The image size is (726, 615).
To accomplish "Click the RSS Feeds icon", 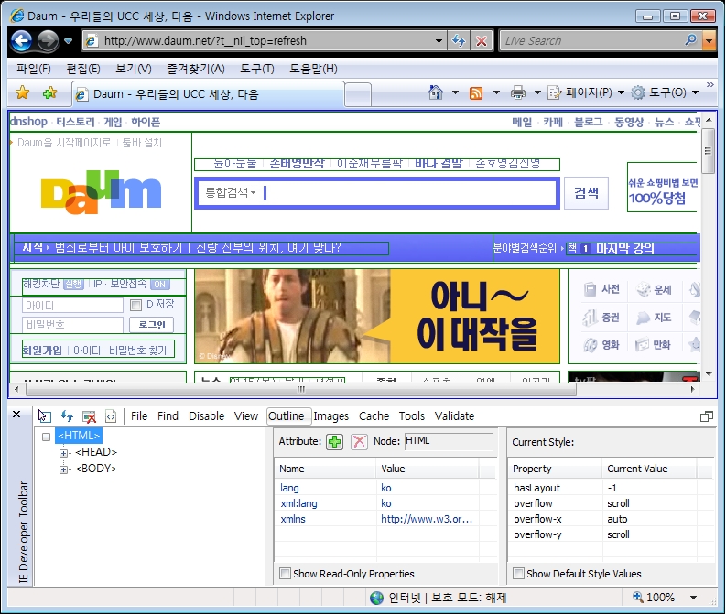I will pos(476,93).
